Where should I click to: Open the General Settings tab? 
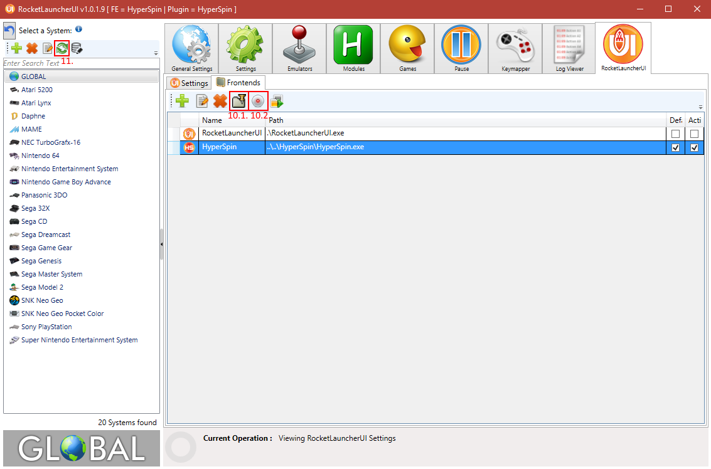click(x=192, y=48)
